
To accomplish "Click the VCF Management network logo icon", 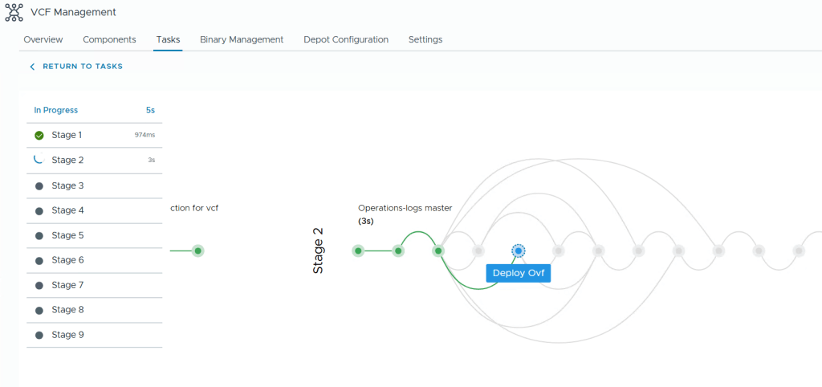I will pos(14,13).
